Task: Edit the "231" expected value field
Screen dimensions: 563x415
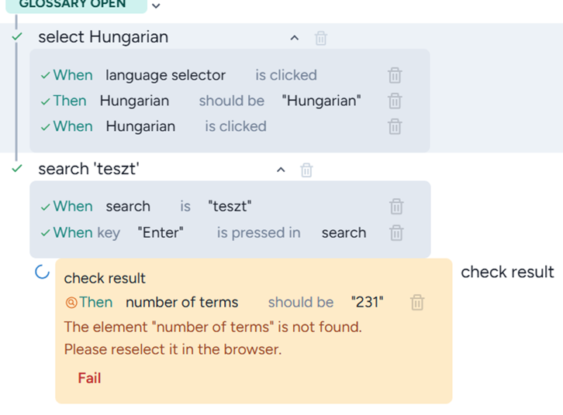Action: click(367, 303)
